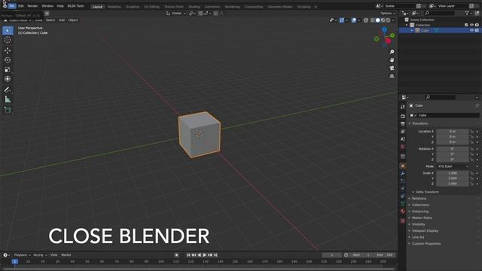
Task: Open the Material properties tab icon
Action: 403,211
